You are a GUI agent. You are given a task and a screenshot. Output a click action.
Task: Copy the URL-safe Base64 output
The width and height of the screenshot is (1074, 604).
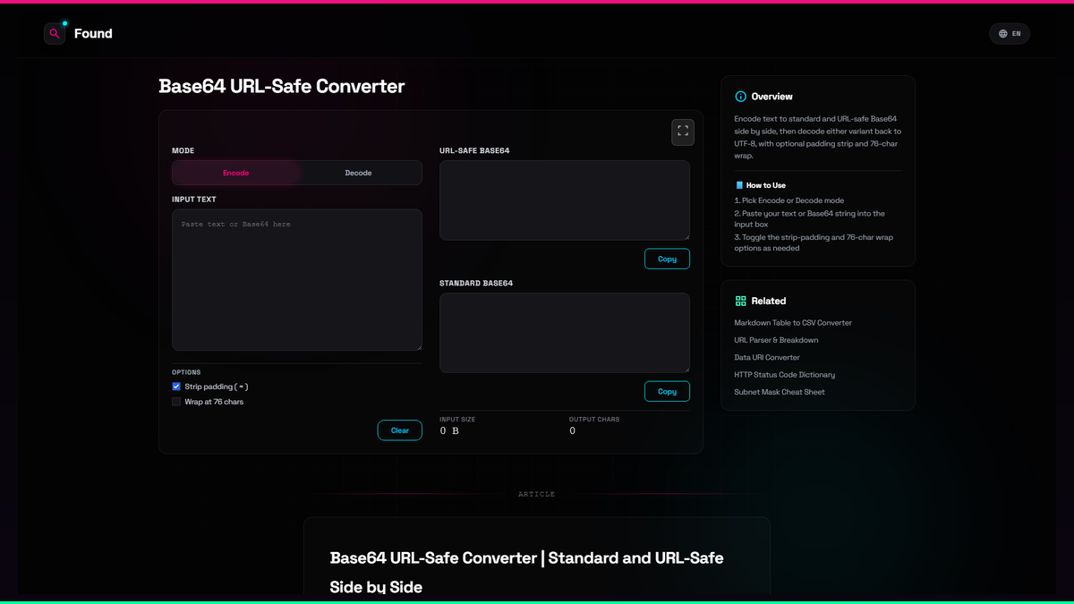(x=667, y=259)
